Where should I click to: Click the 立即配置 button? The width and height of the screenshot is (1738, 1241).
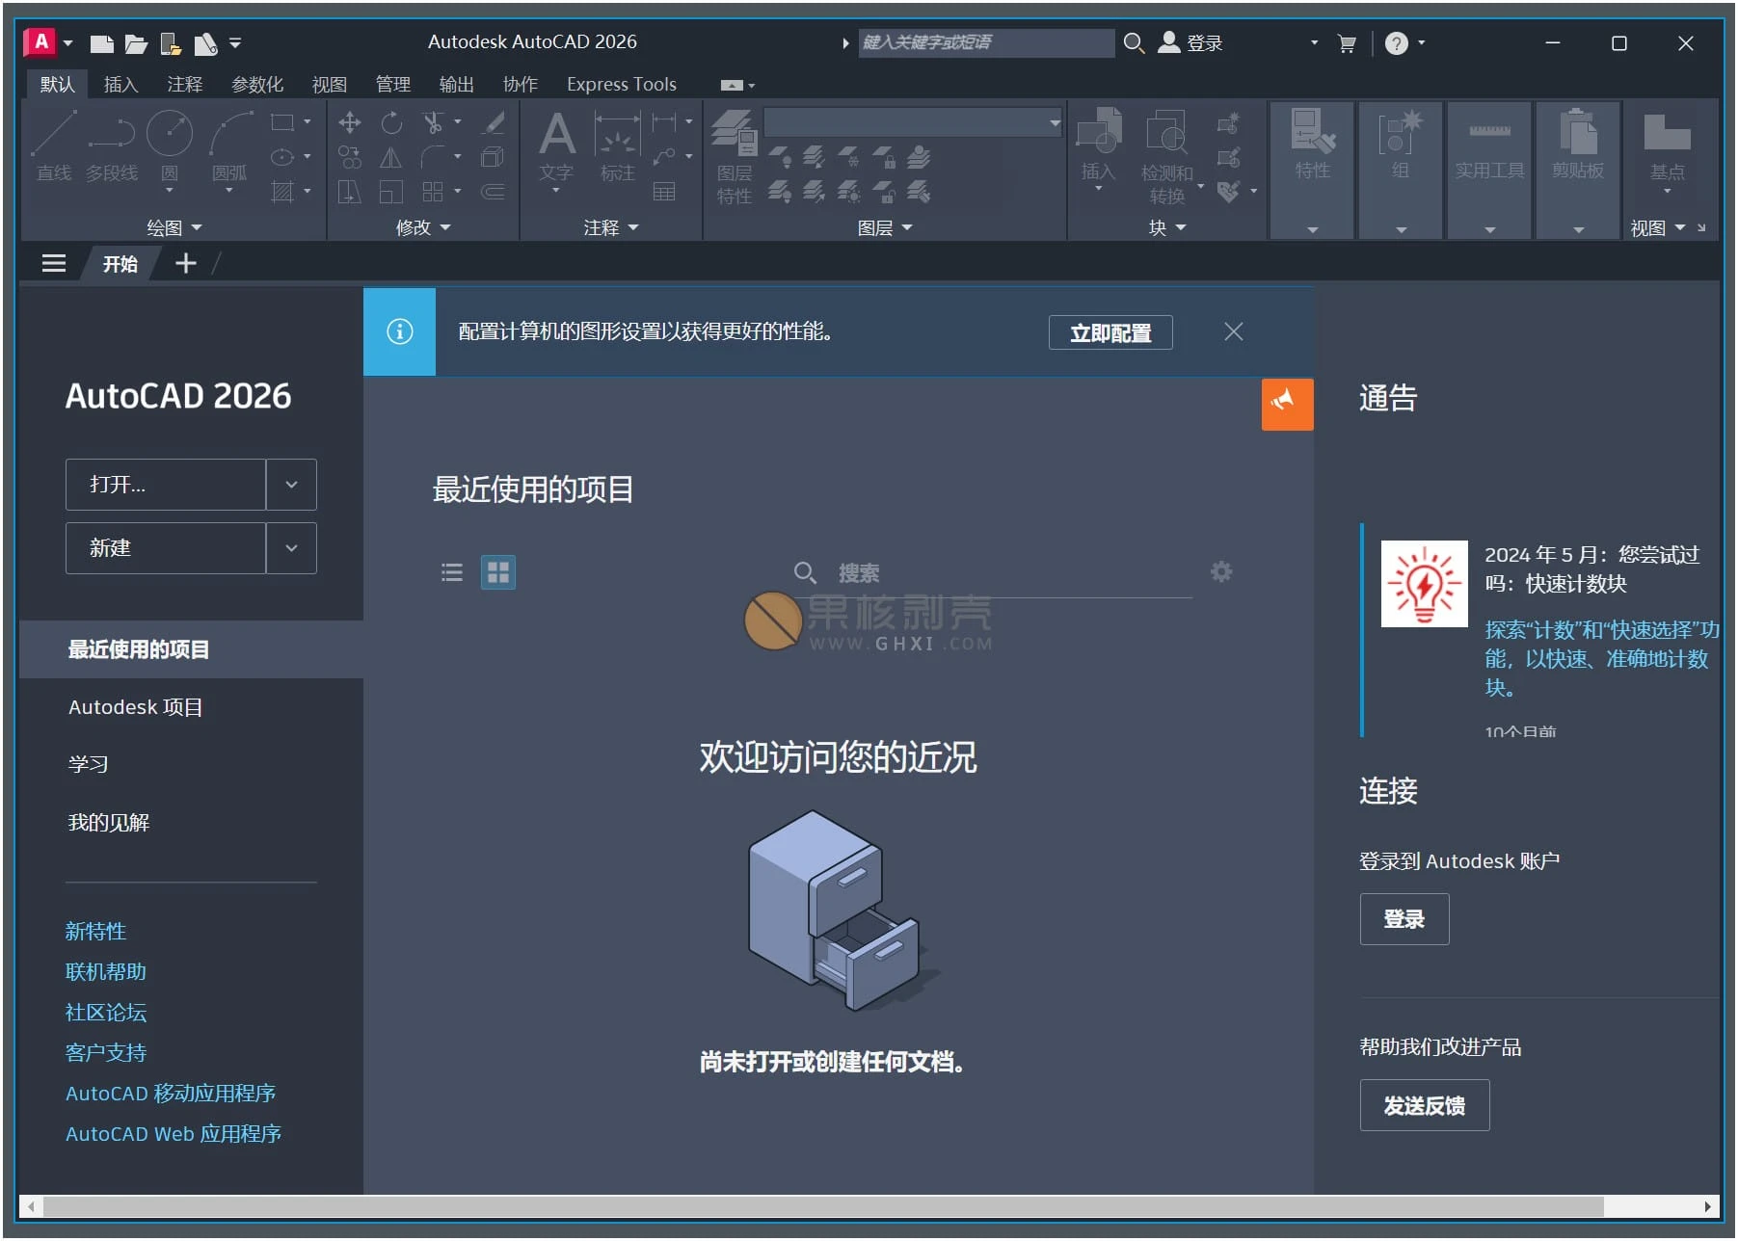pyautogui.click(x=1110, y=332)
